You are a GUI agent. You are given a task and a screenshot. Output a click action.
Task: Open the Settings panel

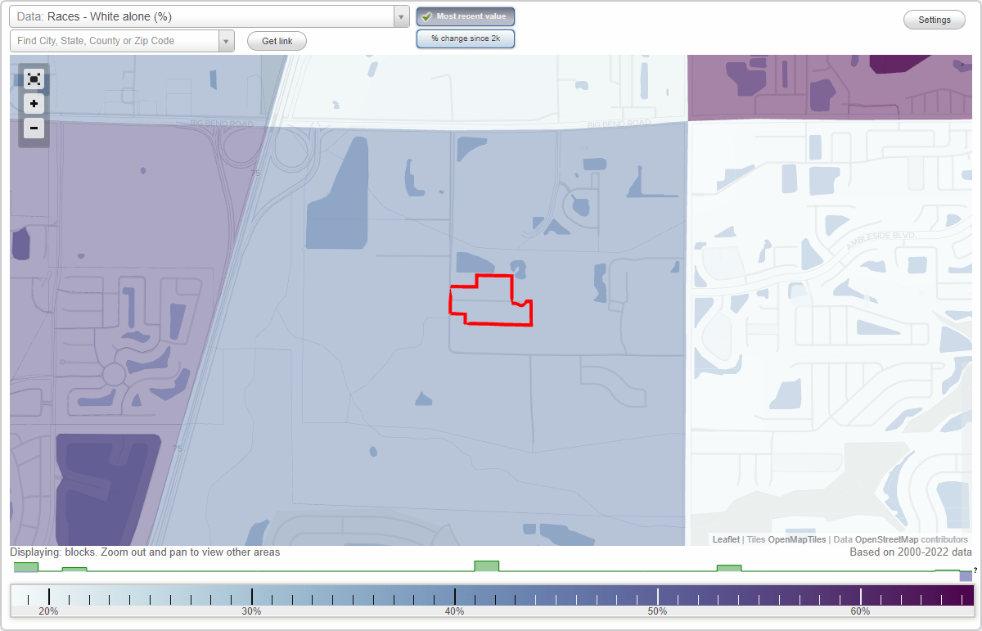click(x=934, y=19)
